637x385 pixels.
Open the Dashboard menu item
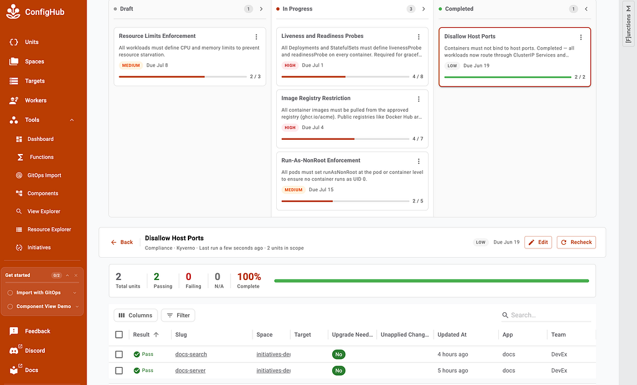coord(40,139)
